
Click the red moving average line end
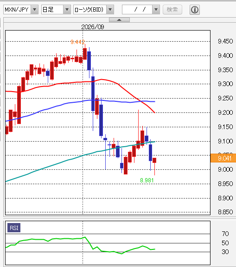point(154,112)
